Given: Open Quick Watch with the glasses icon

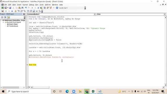Looking at the screenshot, I should 37,11.
